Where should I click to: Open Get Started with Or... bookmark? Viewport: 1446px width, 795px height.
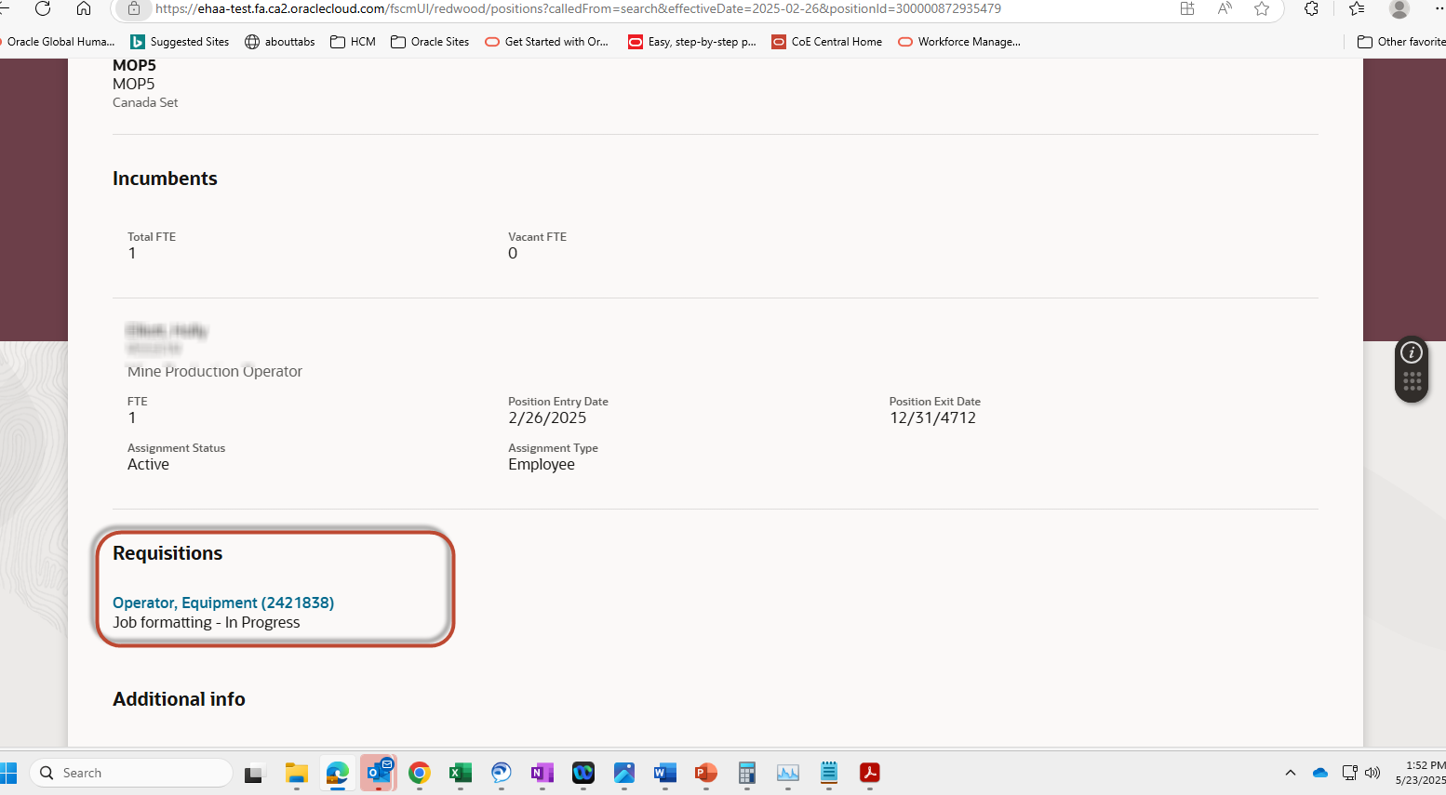click(x=547, y=42)
